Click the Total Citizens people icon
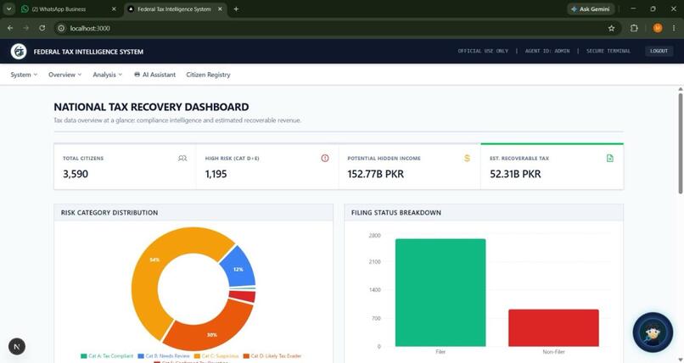Screen dimensions: 684x363 [182, 159]
